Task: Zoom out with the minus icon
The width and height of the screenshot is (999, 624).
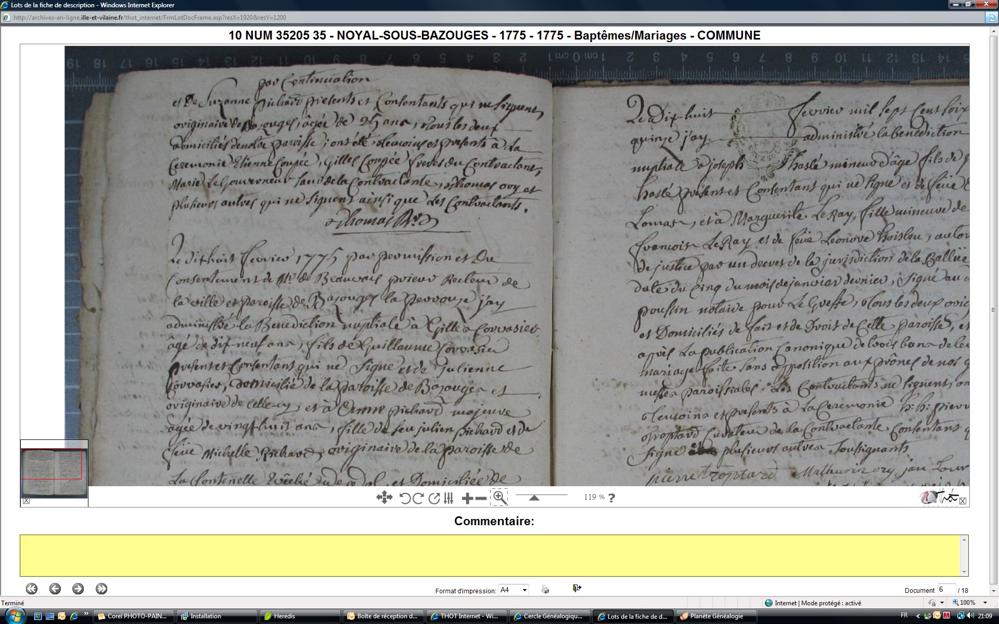Action: [481, 498]
